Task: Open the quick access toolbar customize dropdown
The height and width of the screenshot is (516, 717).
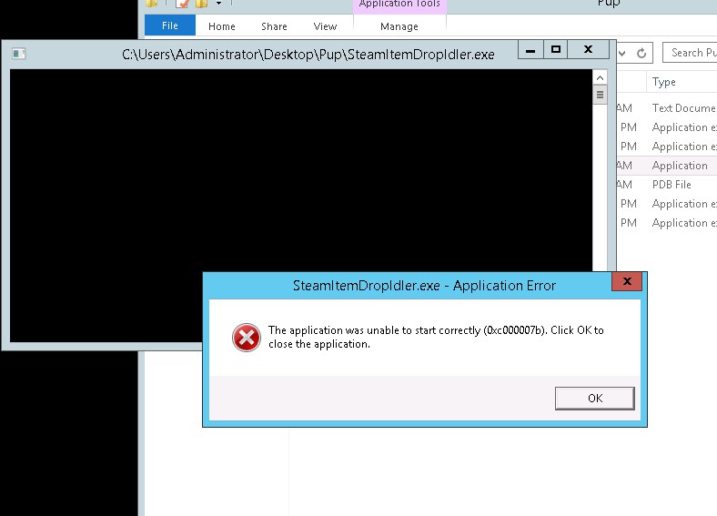Action: click(x=219, y=4)
